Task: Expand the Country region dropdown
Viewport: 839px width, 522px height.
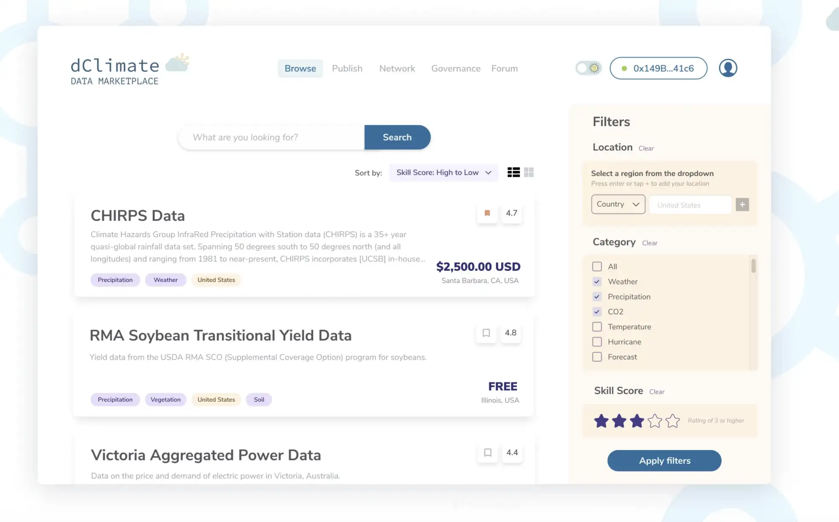Action: point(618,204)
